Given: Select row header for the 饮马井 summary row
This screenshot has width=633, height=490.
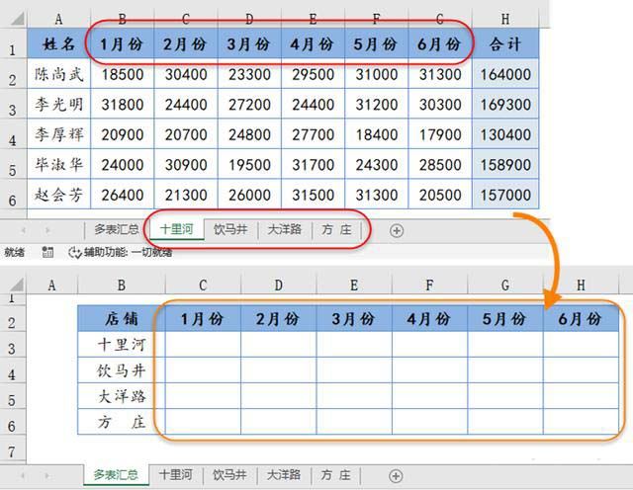Looking at the screenshot, I should pos(12,369).
